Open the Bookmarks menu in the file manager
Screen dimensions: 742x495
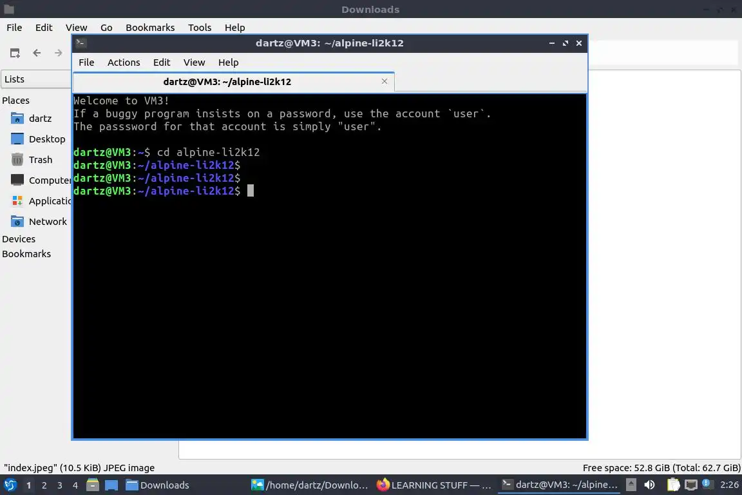[x=150, y=28]
